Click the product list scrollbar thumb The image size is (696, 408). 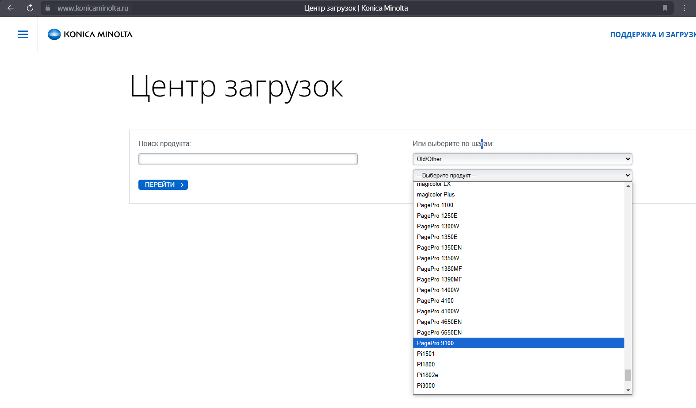tap(628, 375)
